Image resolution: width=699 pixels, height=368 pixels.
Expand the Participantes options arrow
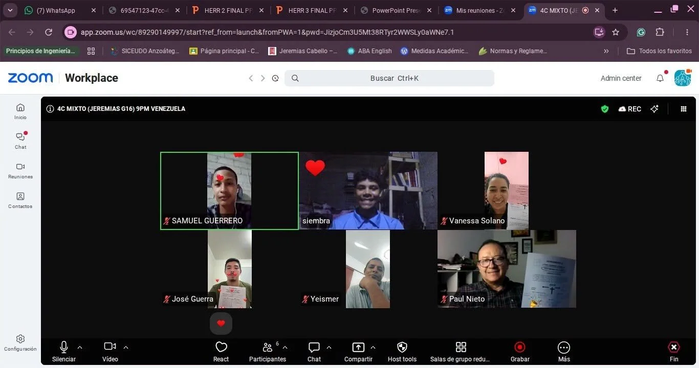[285, 347]
